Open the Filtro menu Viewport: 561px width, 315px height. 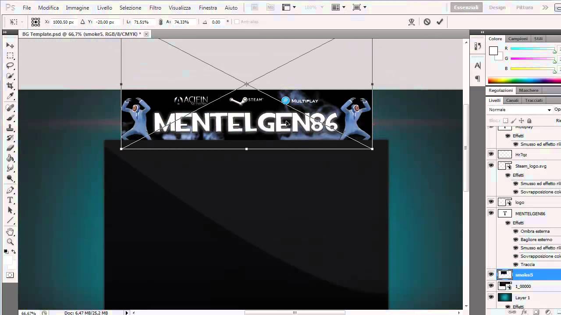(155, 8)
